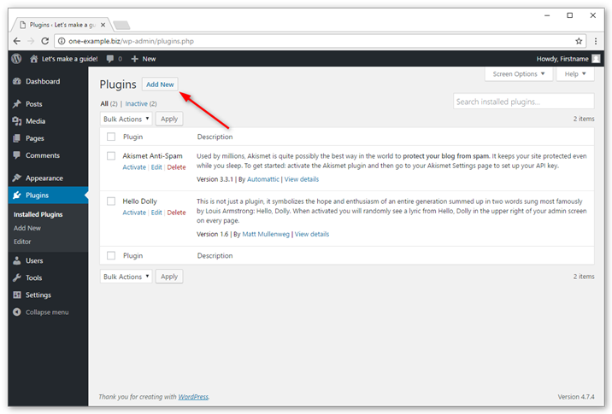Click the Users person icon in sidebar

pos(17,260)
